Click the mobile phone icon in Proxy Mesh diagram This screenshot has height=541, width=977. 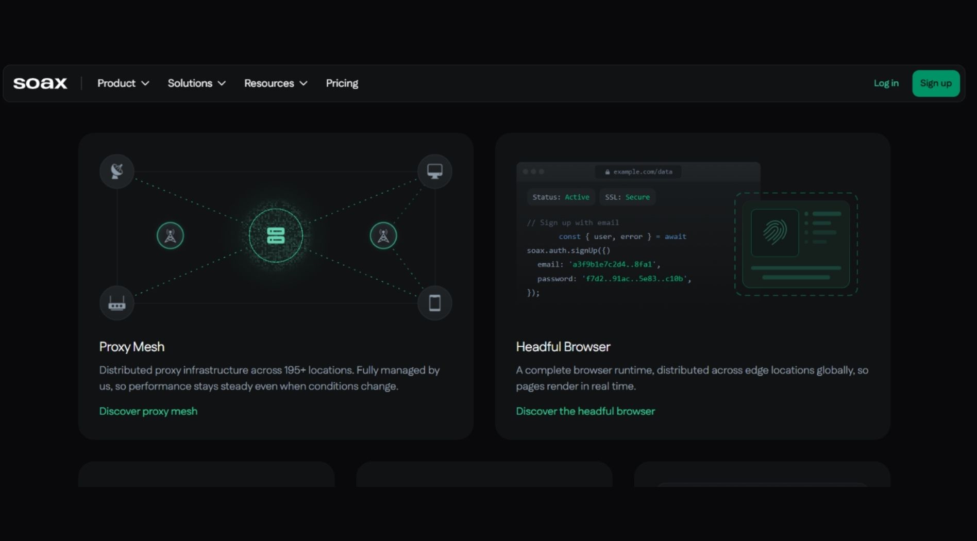(x=435, y=303)
